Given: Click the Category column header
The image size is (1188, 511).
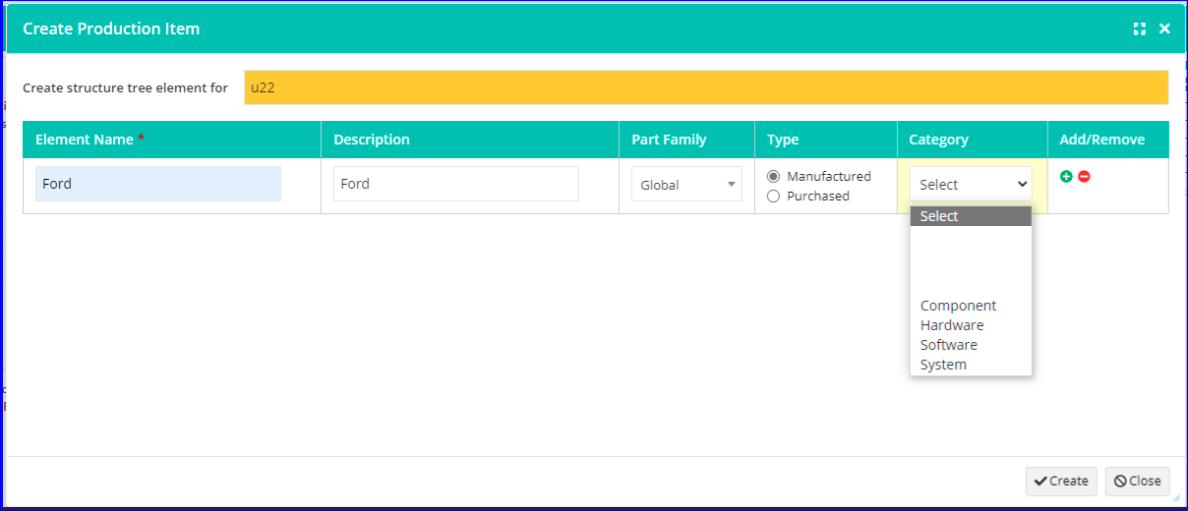Looking at the screenshot, I should click(x=972, y=140).
